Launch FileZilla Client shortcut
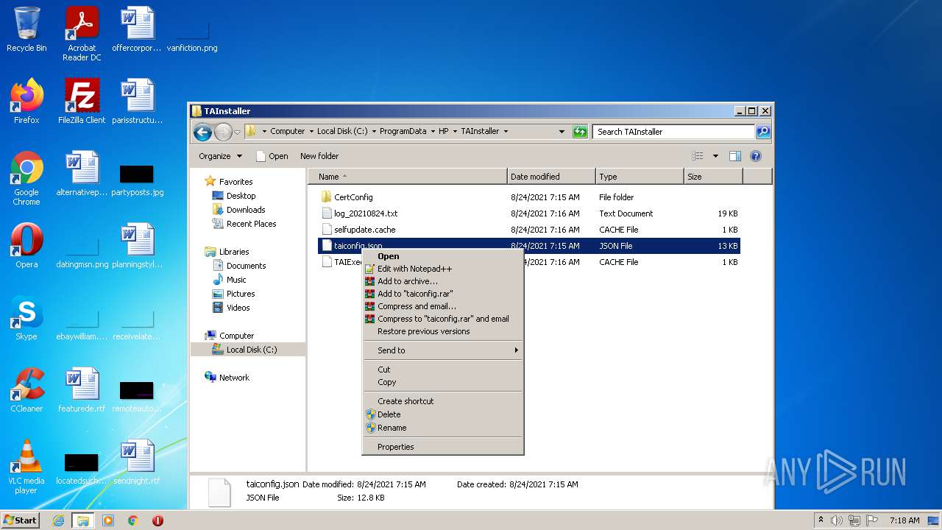This screenshot has width=942, height=530. [82, 102]
